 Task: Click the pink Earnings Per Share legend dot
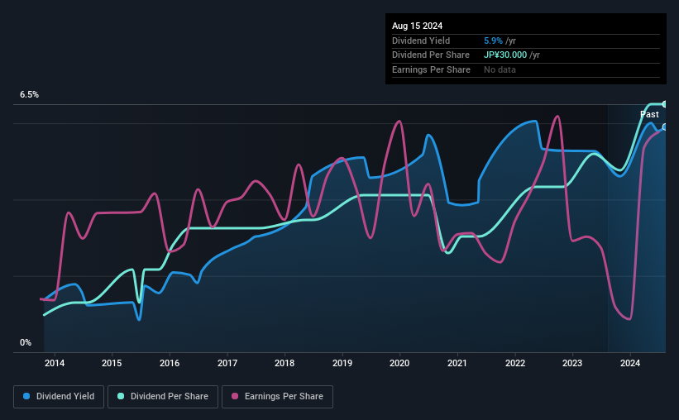pyautogui.click(x=235, y=396)
